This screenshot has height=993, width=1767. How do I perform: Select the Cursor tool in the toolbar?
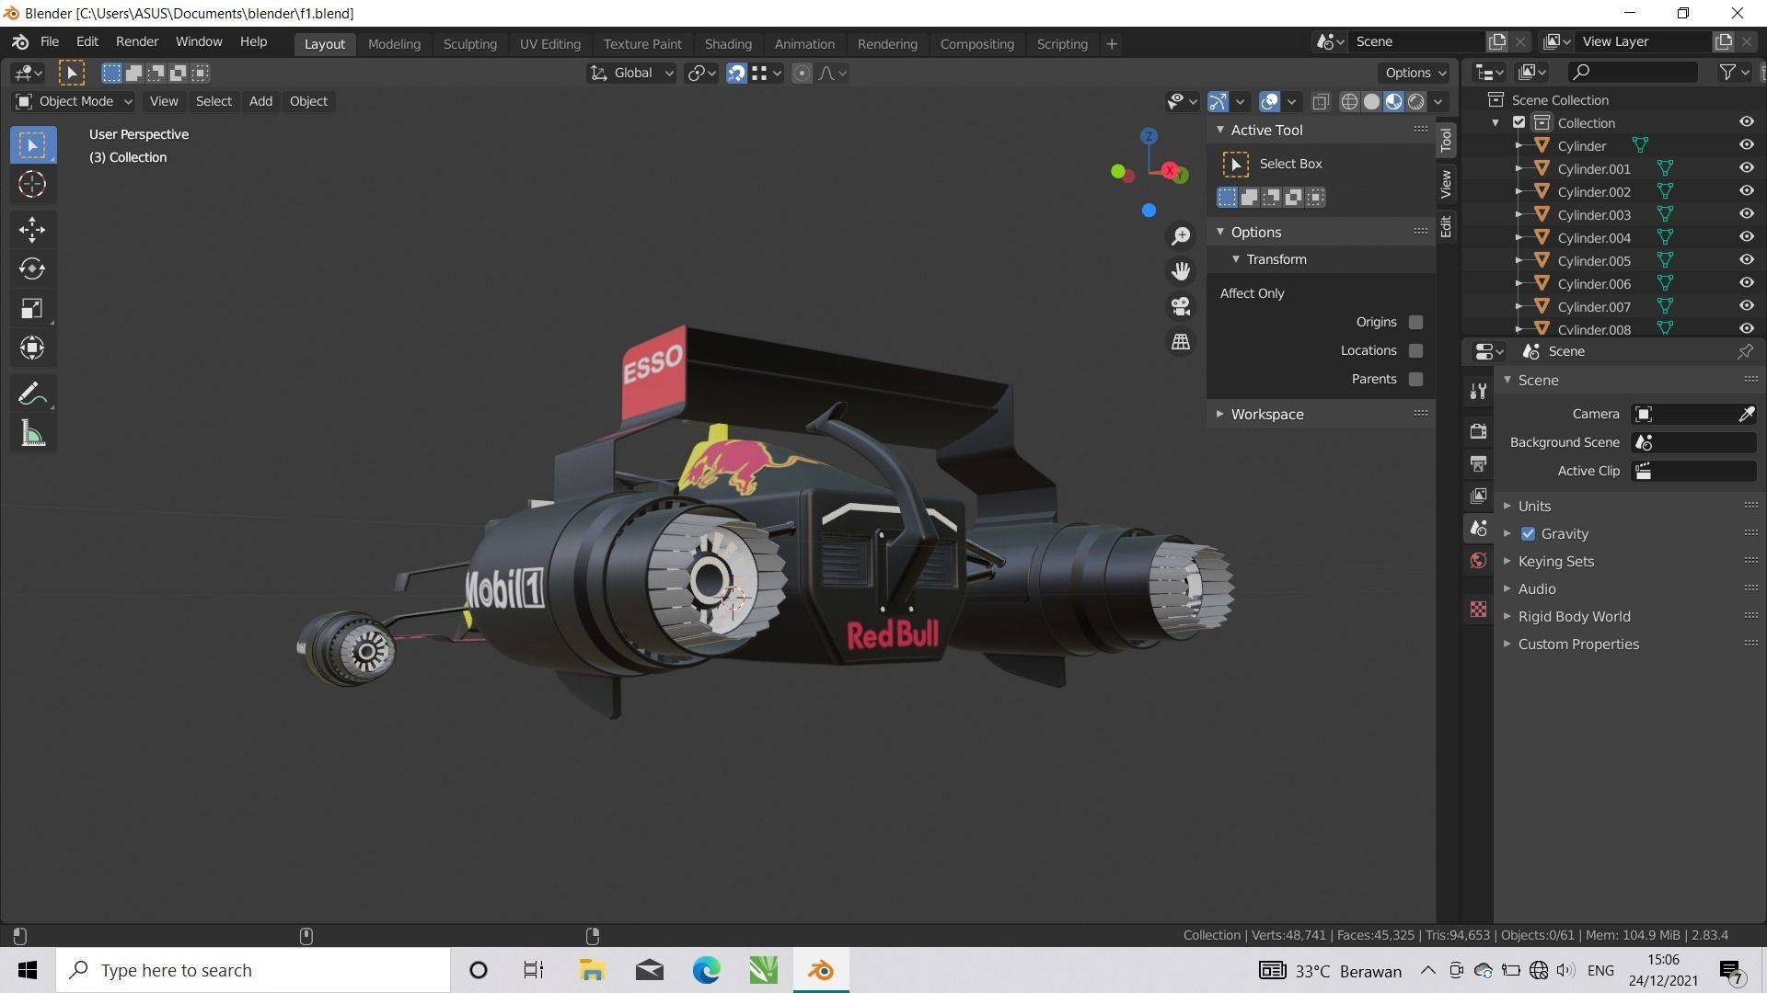pyautogui.click(x=32, y=185)
